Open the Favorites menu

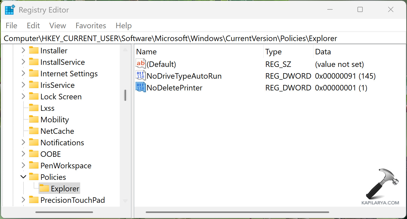pyautogui.click(x=91, y=26)
